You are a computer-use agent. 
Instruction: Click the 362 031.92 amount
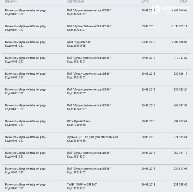[180, 105]
